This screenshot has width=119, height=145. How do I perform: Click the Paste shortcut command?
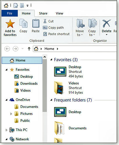tap(56, 34)
